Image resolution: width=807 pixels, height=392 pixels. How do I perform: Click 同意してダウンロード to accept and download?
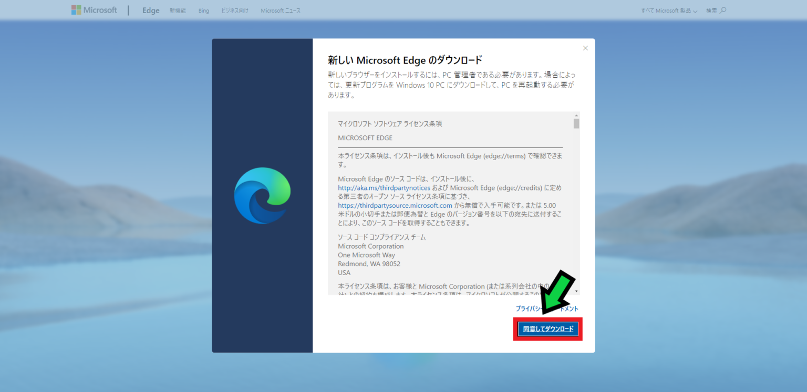tap(547, 329)
